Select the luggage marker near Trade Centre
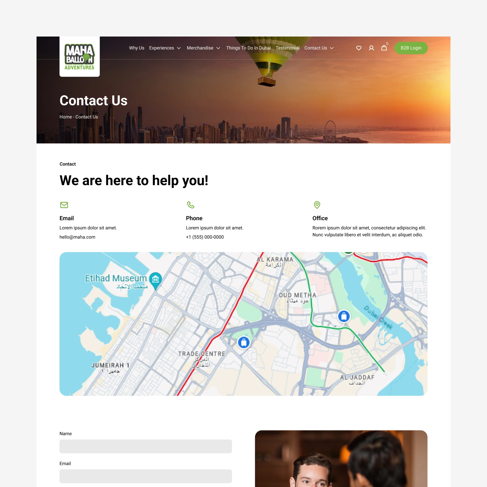Viewport: 487px width, 487px height. point(243,342)
